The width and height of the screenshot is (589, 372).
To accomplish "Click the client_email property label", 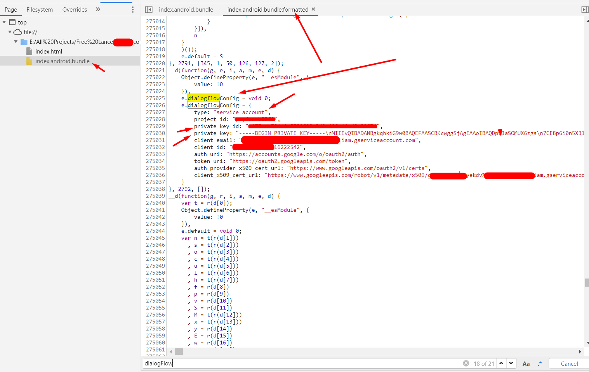I will point(215,140).
